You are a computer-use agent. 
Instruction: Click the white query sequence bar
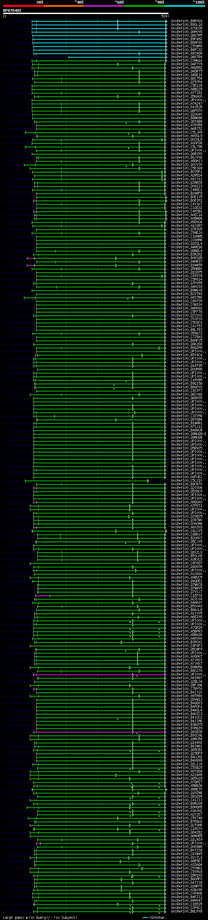tap(85, 13)
